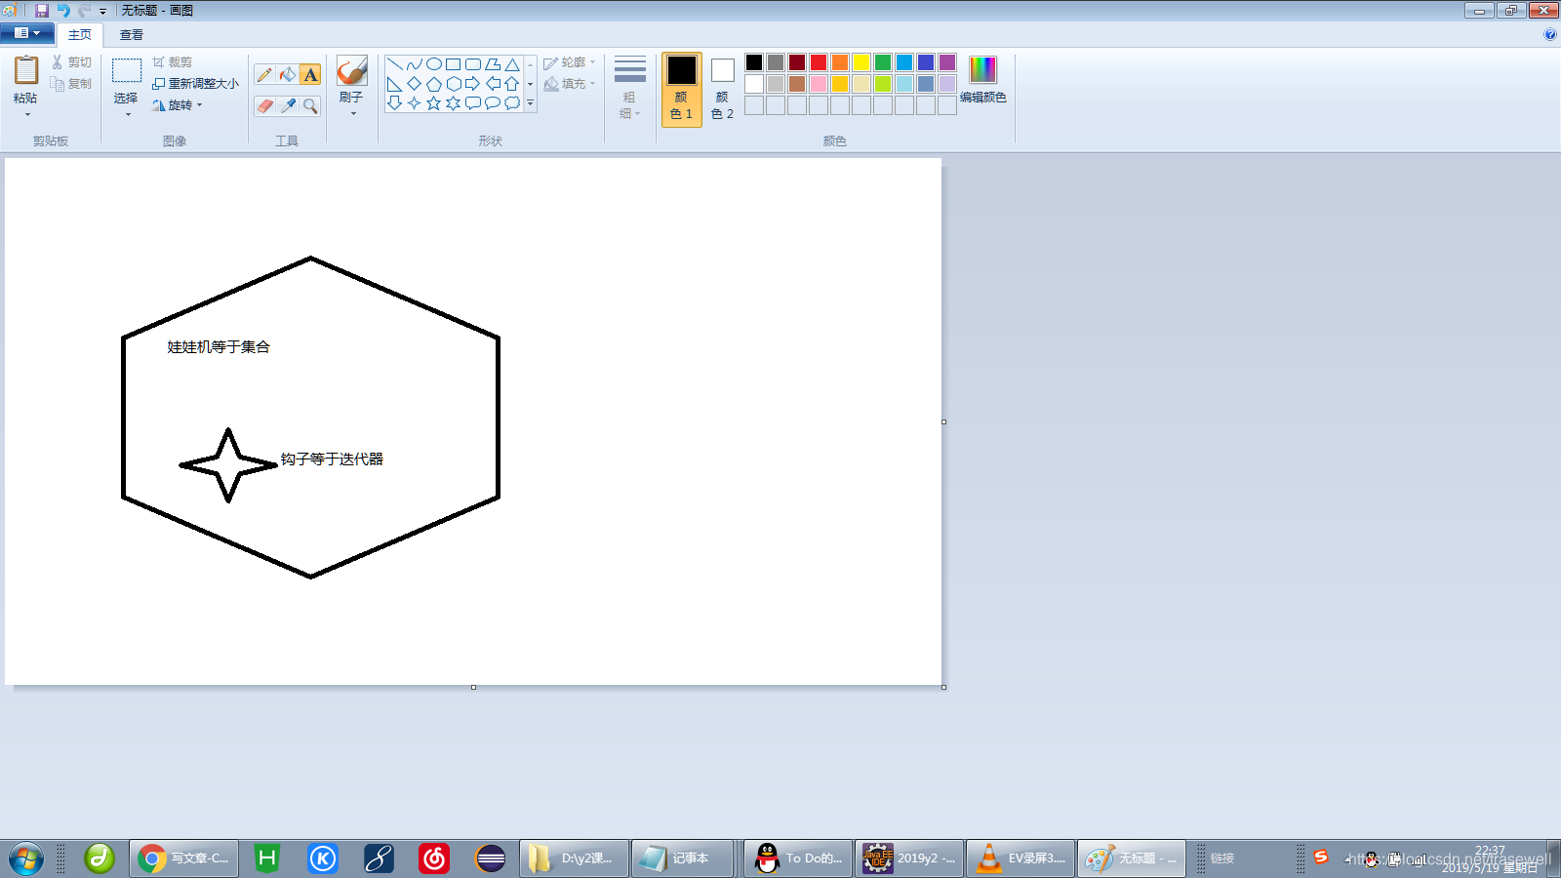
Task: Select the Color picker eyedropper tool
Action: pyautogui.click(x=288, y=105)
